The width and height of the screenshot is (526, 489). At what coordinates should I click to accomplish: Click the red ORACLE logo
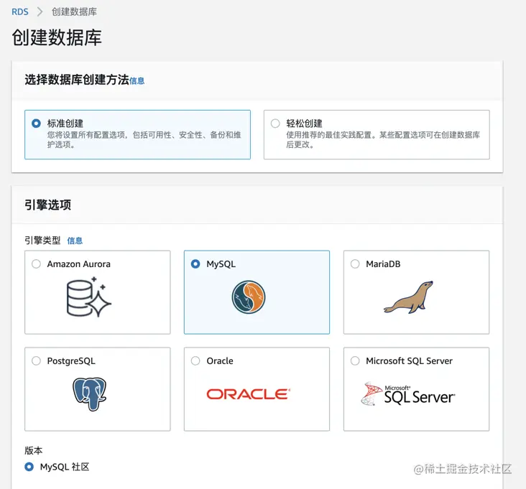point(248,394)
